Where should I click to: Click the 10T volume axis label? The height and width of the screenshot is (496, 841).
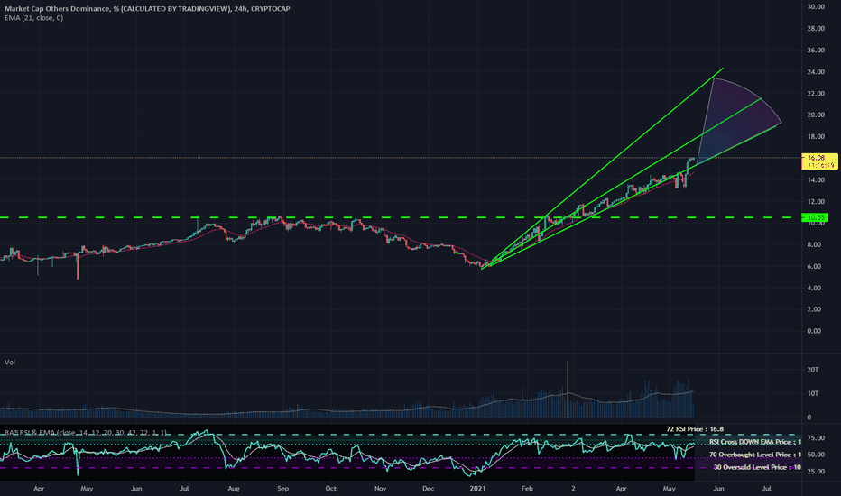812,393
